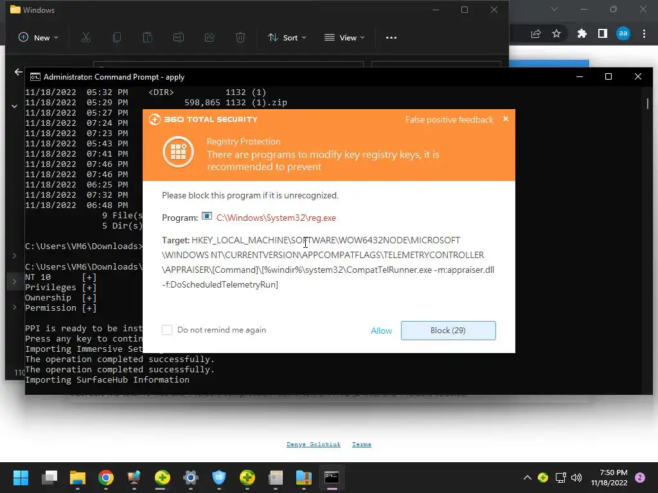
Task: Click Copy icon in Explorer toolbar
Action: tap(117, 37)
